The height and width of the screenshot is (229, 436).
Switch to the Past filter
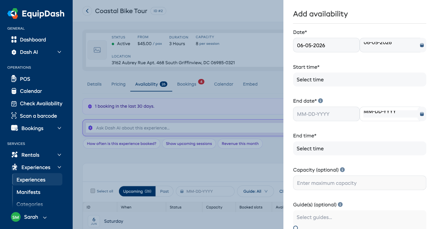[x=164, y=191]
